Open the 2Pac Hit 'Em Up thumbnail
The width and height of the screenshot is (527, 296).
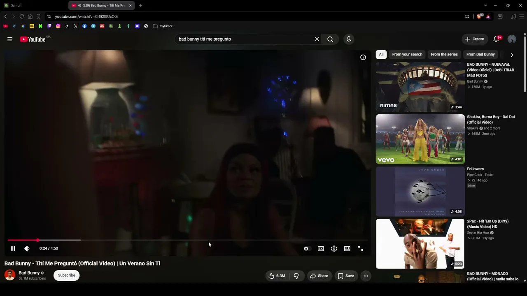click(420, 244)
